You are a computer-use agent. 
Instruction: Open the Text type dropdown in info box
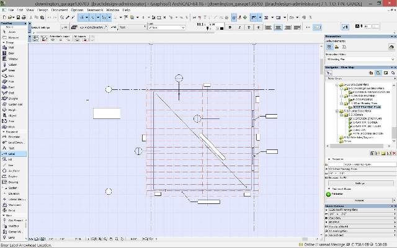(x=131, y=28)
